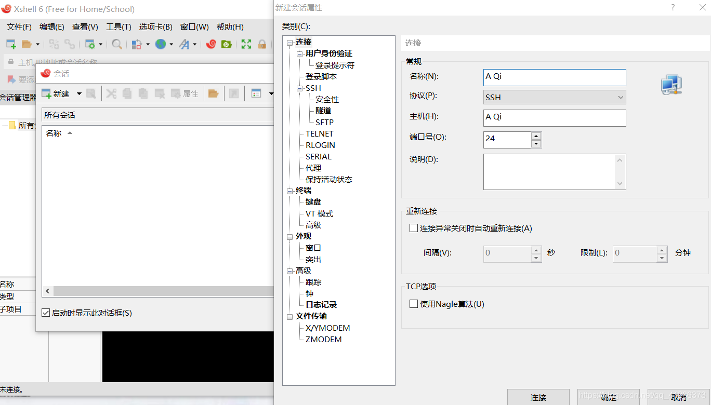Collapse the 终端 tree node
Viewport: 711px width, 405px height.
(290, 191)
